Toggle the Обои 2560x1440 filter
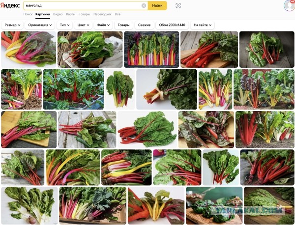295x225 pixels. pyautogui.click(x=172, y=25)
